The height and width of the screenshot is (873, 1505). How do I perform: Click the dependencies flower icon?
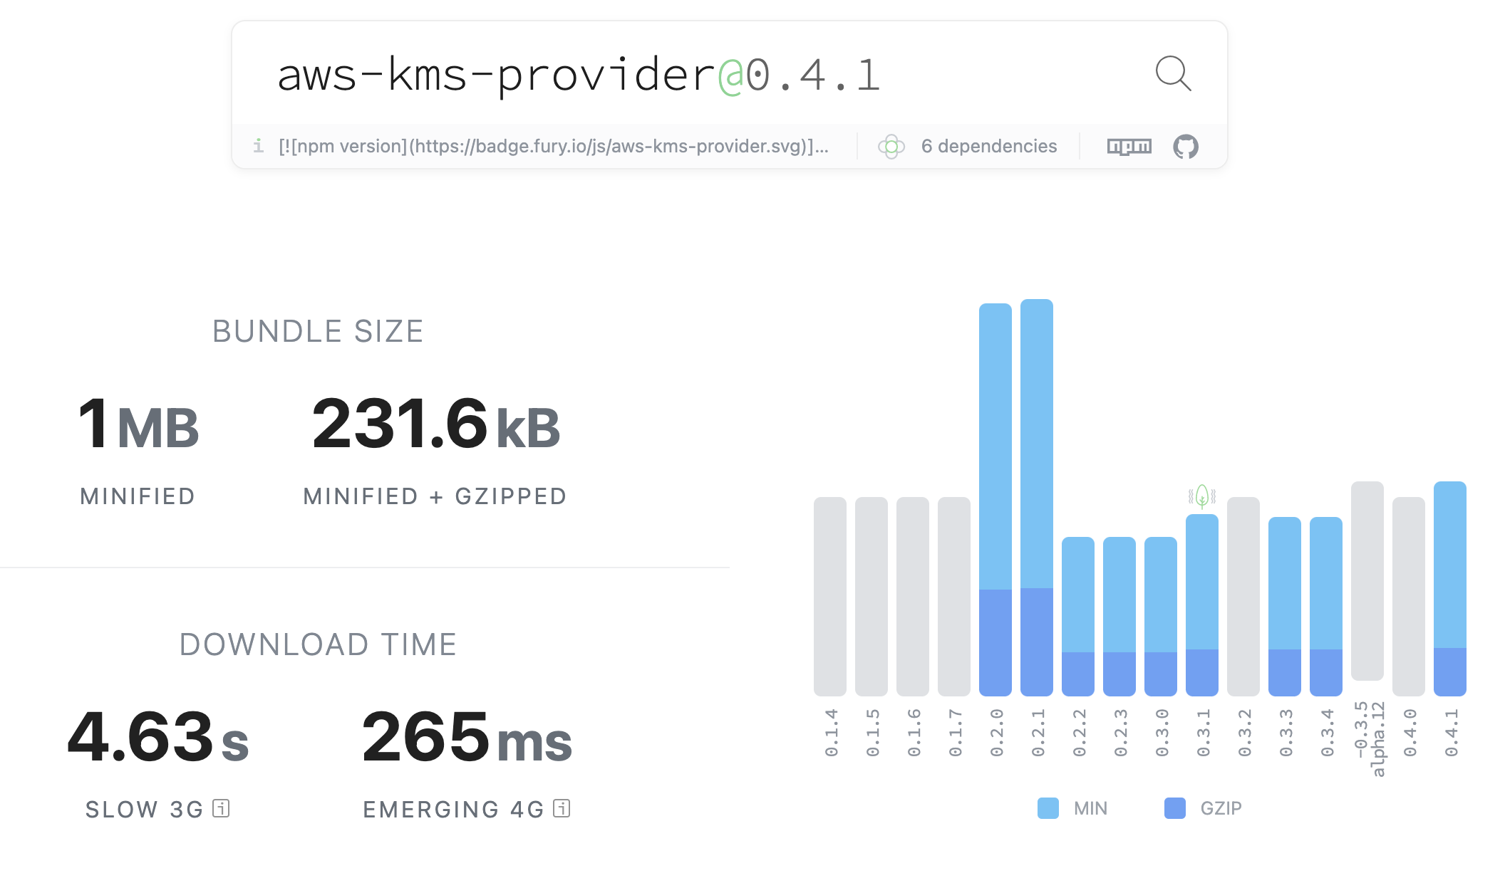(x=891, y=147)
